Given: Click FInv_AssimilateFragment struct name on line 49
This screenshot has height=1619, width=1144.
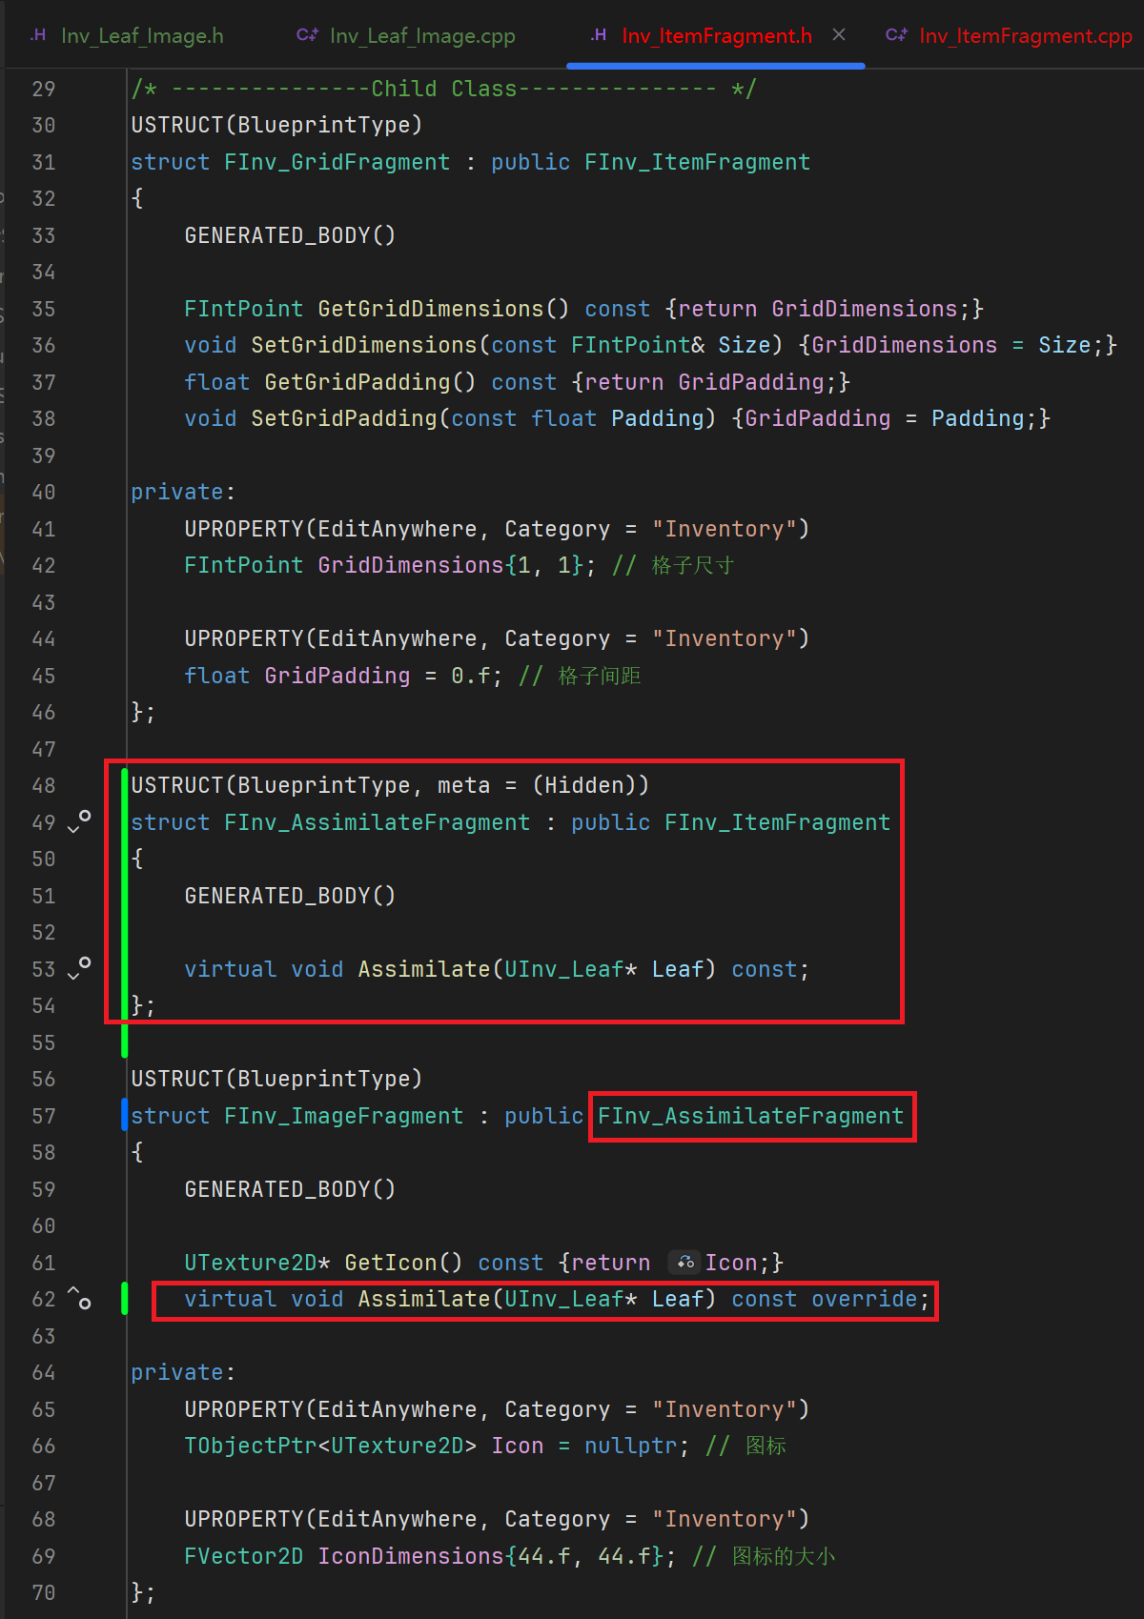Looking at the screenshot, I should coord(377,822).
